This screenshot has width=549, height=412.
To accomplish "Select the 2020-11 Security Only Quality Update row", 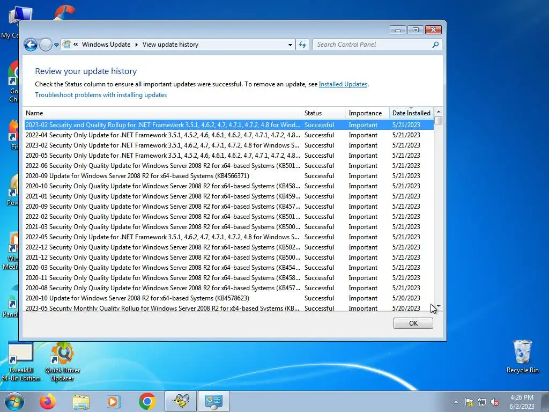I will coord(229,277).
